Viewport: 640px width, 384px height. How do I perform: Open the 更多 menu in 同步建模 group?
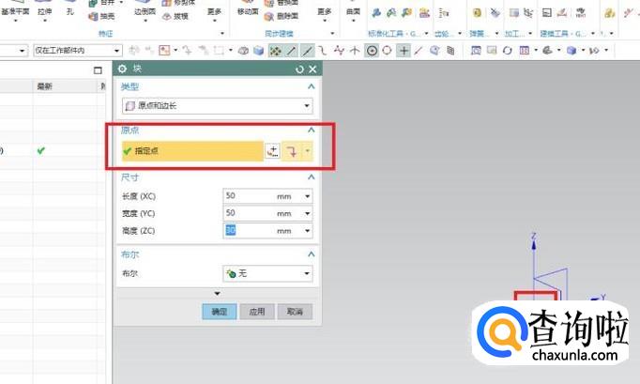coord(325,12)
